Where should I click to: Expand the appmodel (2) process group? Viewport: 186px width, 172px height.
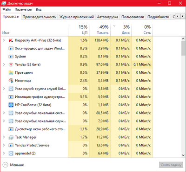click(4, 153)
